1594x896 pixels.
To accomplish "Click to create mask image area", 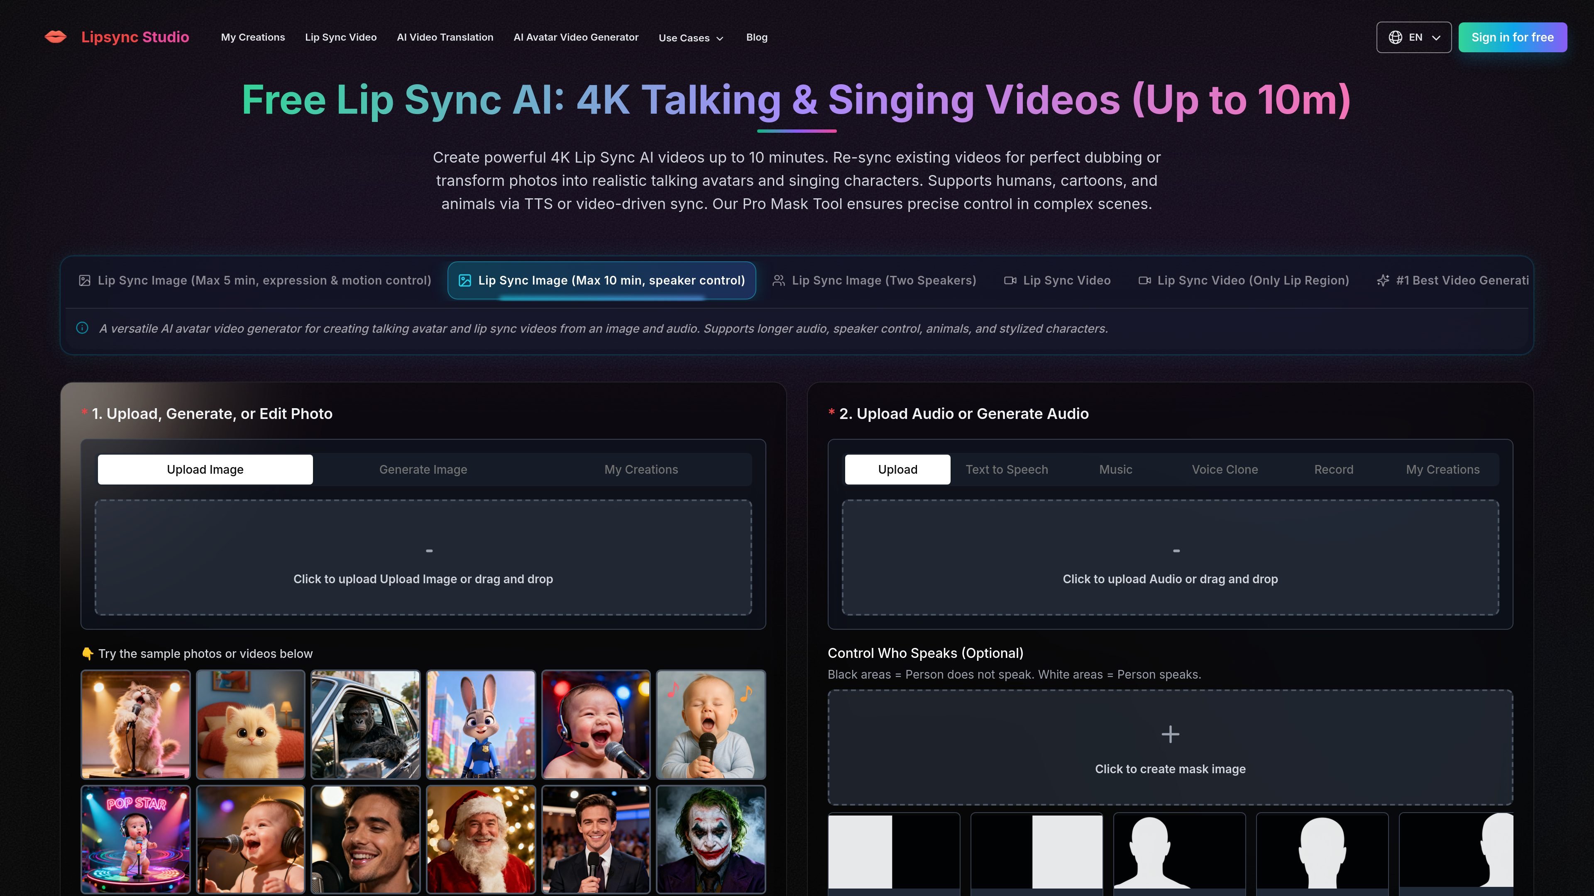I will tap(1170, 747).
